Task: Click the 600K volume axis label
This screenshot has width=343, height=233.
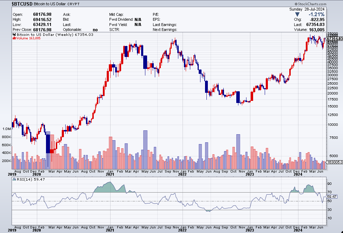Action: [x=7, y=145]
